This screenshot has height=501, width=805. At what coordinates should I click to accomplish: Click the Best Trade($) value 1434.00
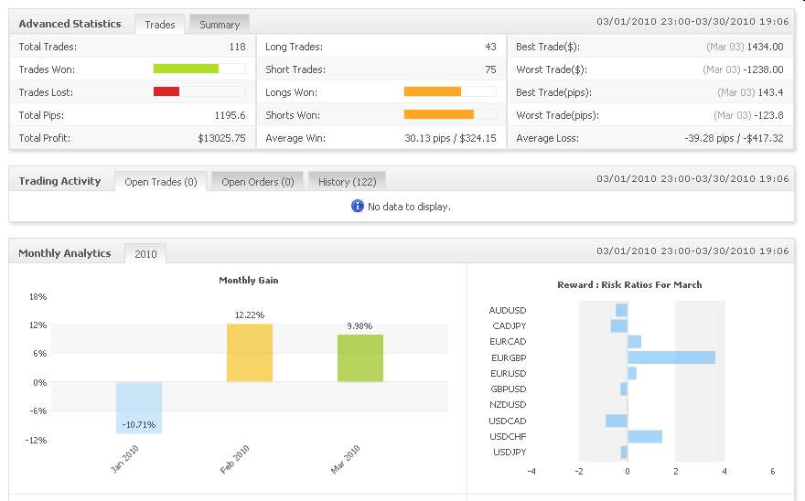764,46
